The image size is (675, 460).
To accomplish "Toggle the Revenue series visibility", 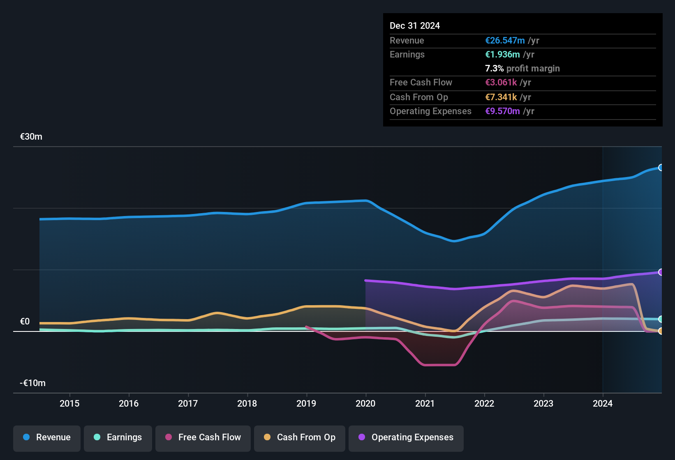I will pyautogui.click(x=46, y=437).
